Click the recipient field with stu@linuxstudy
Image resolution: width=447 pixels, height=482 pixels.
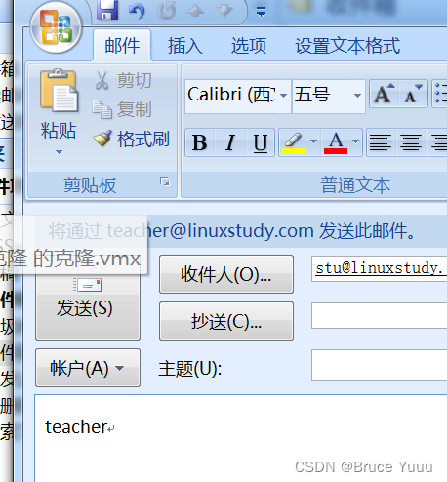(x=379, y=268)
